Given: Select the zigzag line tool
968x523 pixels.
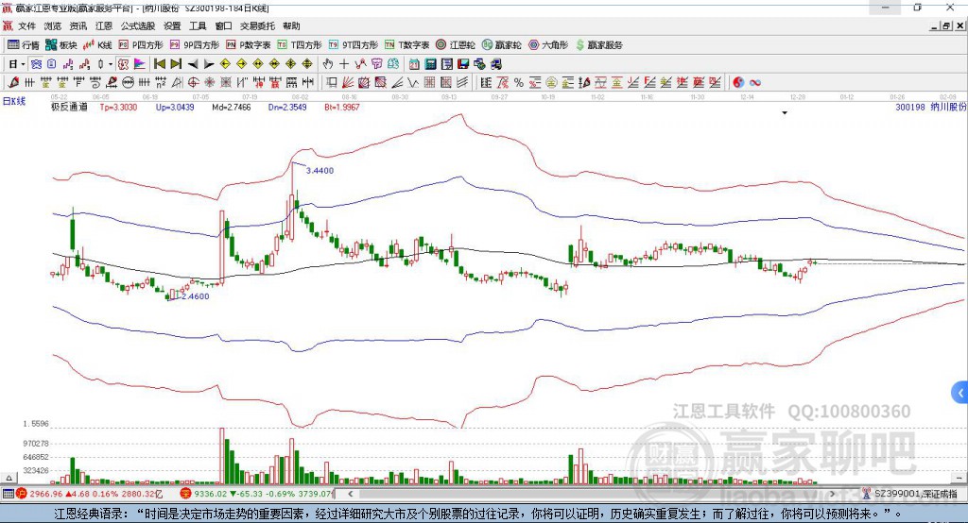Looking at the screenshot, I should coord(413,83).
